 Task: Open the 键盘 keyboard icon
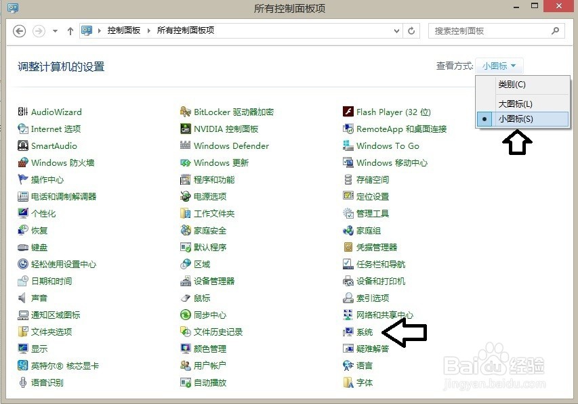coord(23,247)
